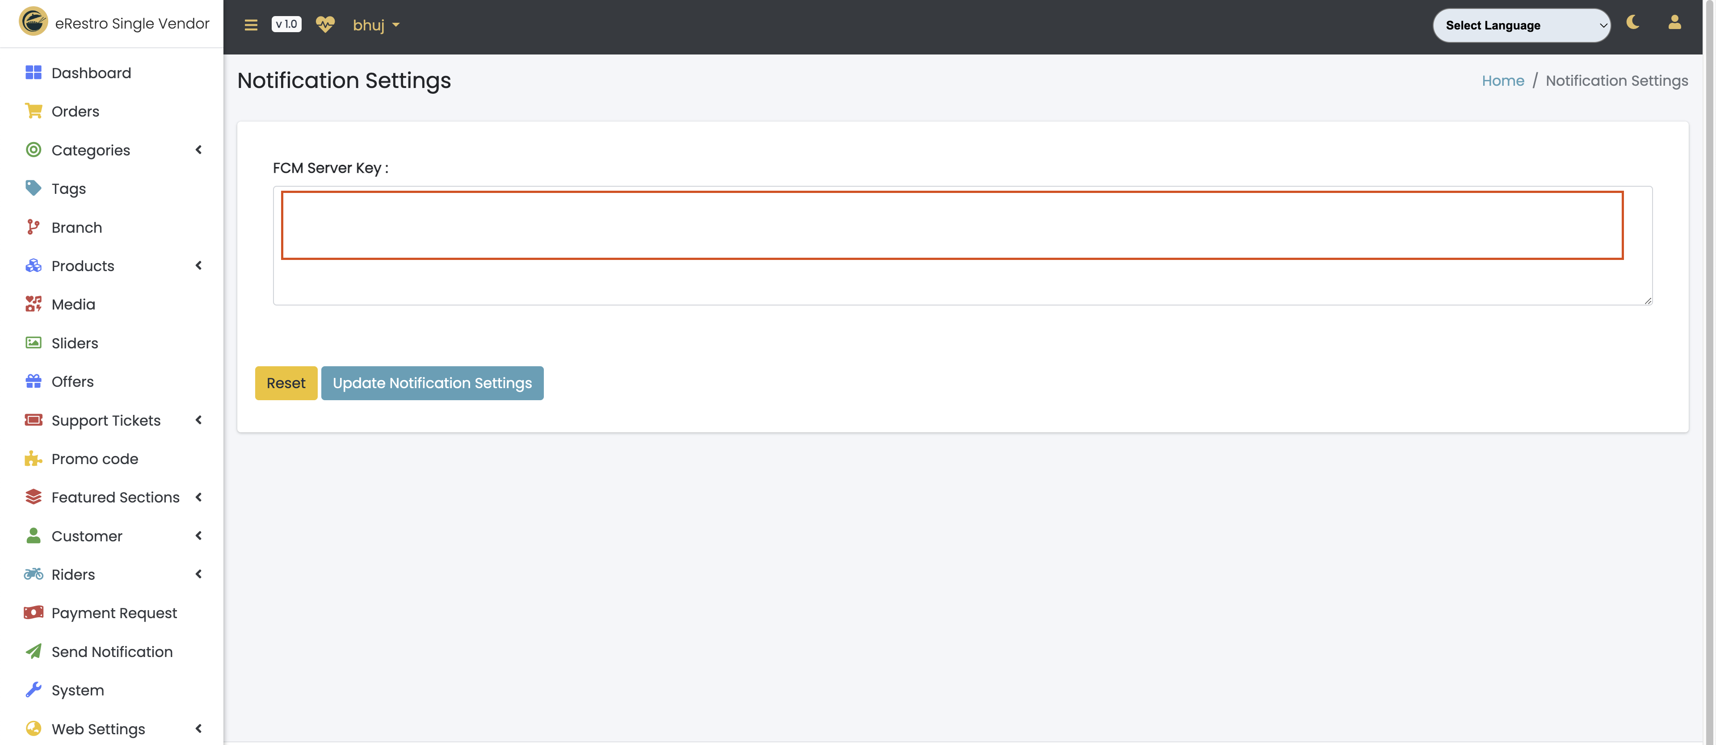The width and height of the screenshot is (1716, 745).
Task: Open the Select Language dropdown
Action: [x=1522, y=25]
